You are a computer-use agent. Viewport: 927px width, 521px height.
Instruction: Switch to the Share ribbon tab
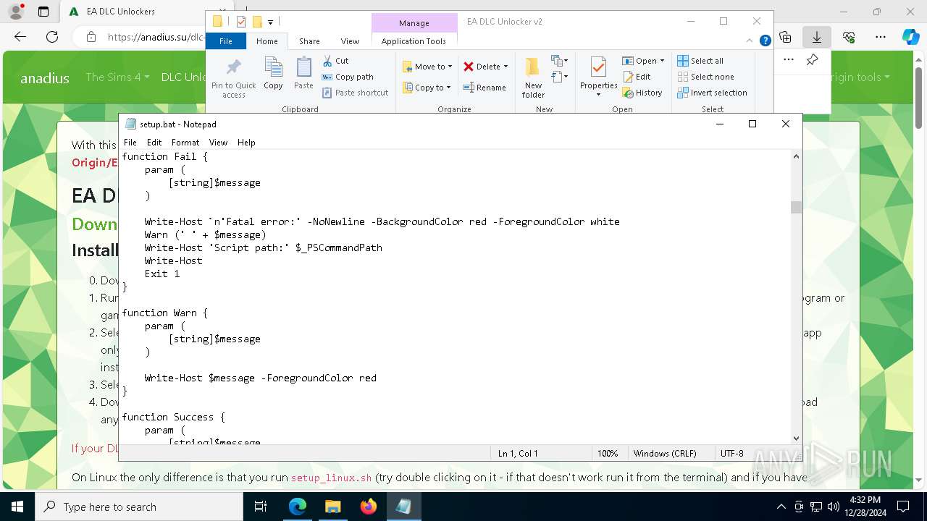[x=309, y=41]
